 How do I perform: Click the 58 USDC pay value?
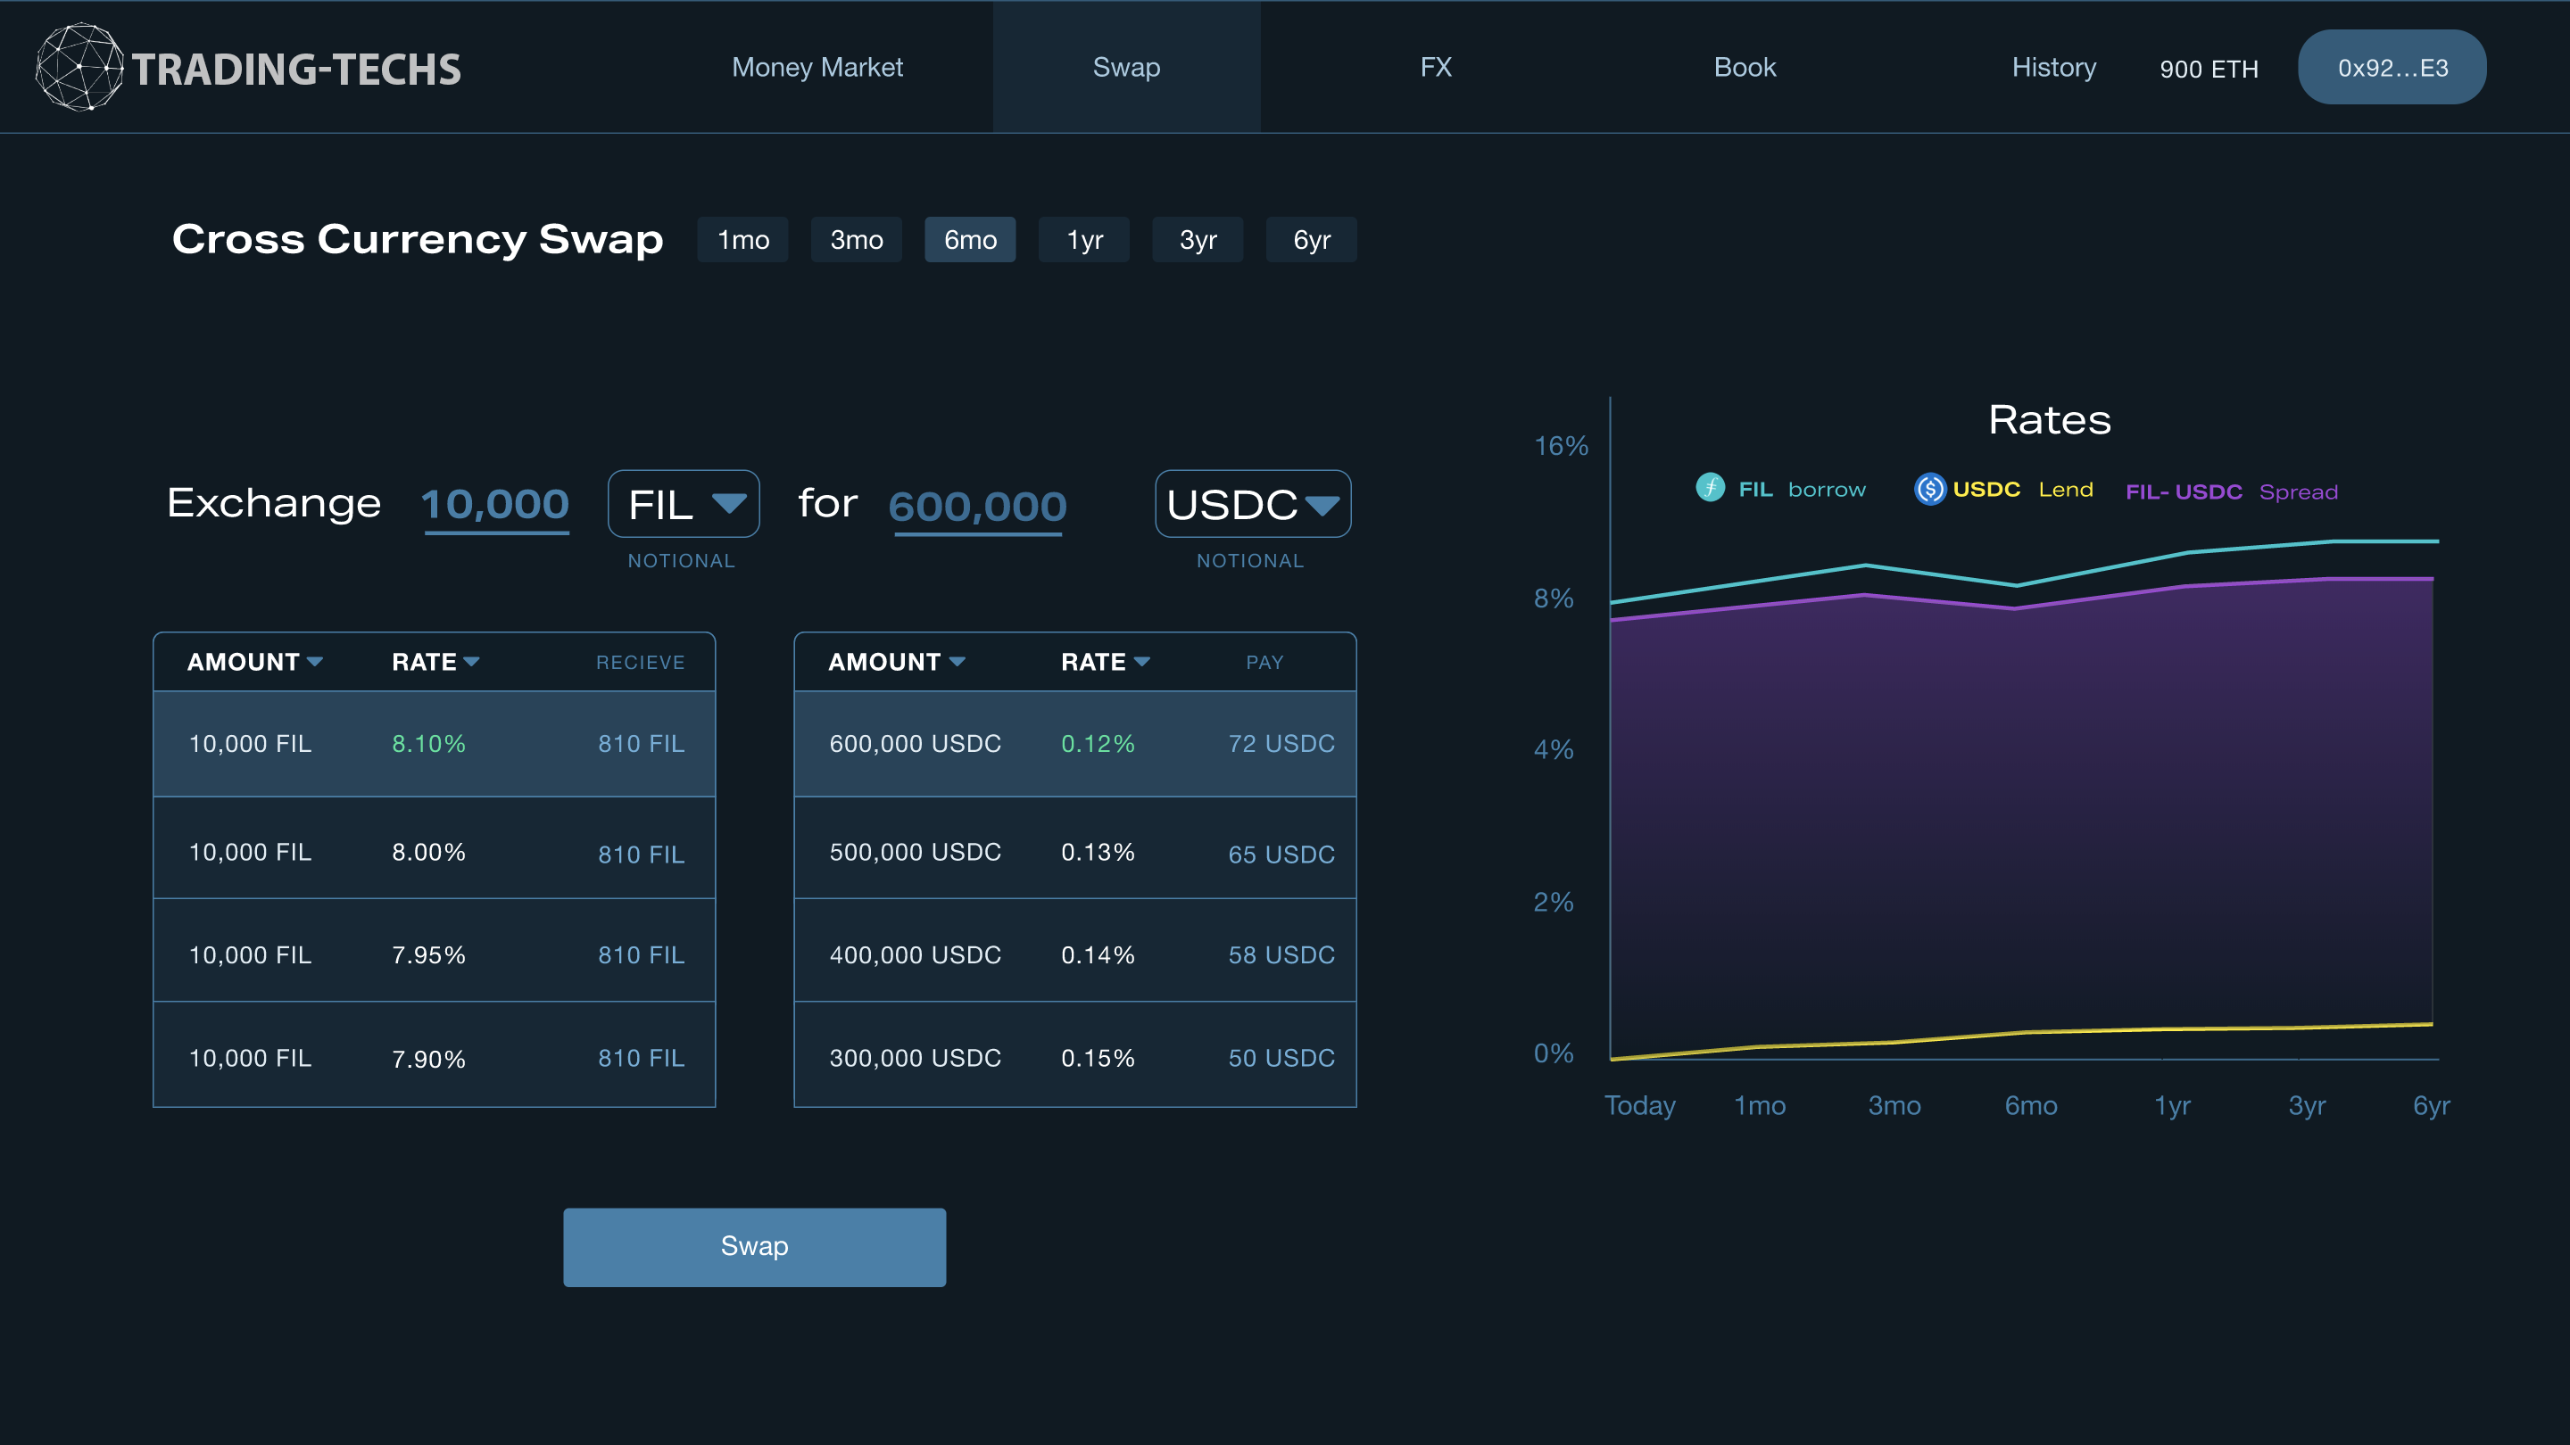pos(1281,955)
